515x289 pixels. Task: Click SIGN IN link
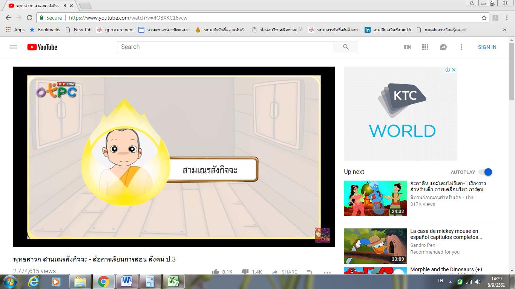coord(487,47)
